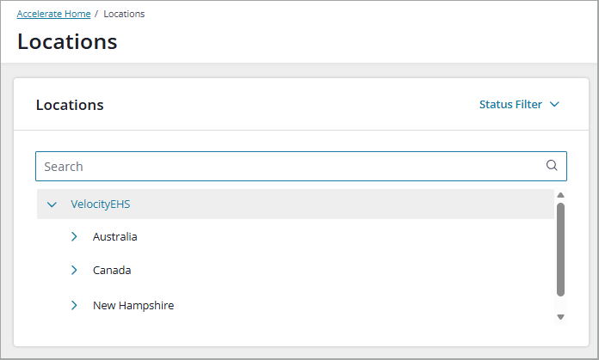
Task: Expand the Australia location node
Action: [74, 237]
